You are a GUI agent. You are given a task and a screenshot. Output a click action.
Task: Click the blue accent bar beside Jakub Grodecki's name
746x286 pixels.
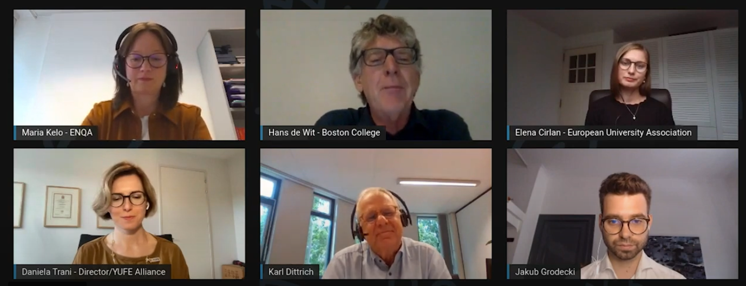508,271
